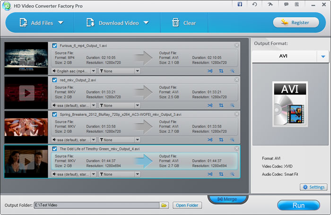Open subtitle dropdown for Timothy Green
This screenshot has height=215, width=331.
(138, 174)
